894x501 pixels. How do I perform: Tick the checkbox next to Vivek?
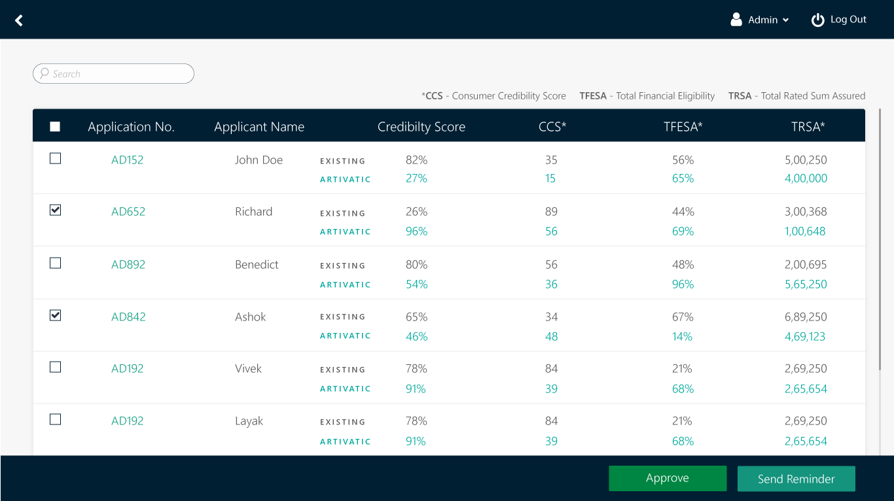click(56, 367)
